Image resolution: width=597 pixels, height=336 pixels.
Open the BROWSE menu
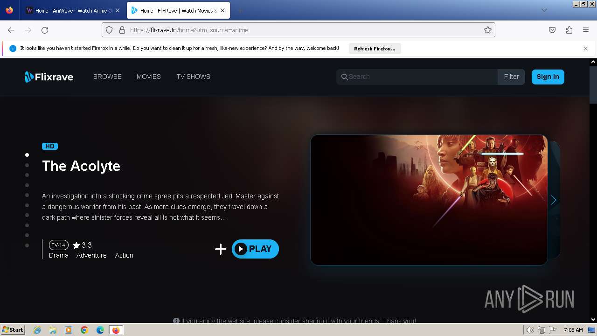click(x=107, y=77)
